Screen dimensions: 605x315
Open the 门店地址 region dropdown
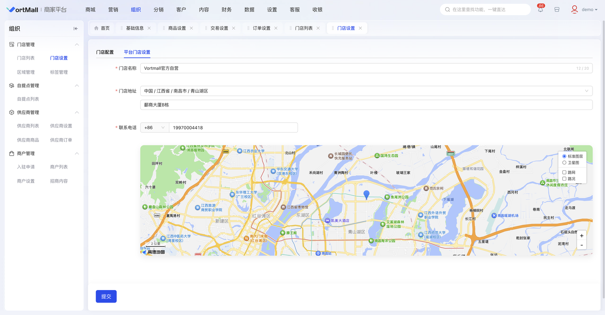[366, 91]
